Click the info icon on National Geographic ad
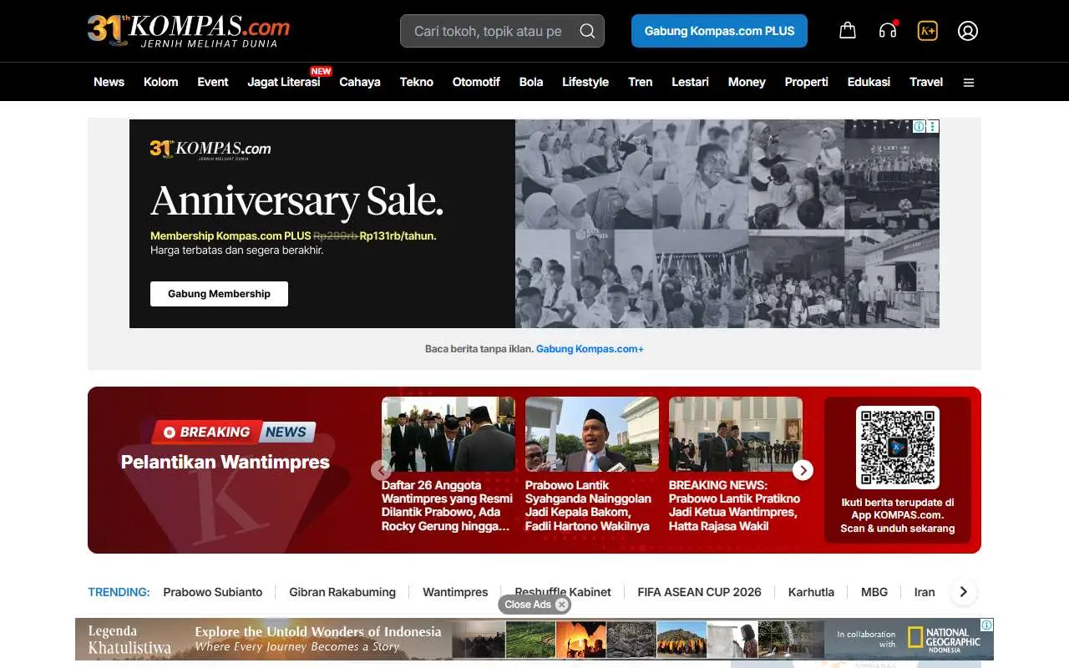This screenshot has width=1069, height=668. point(987,625)
